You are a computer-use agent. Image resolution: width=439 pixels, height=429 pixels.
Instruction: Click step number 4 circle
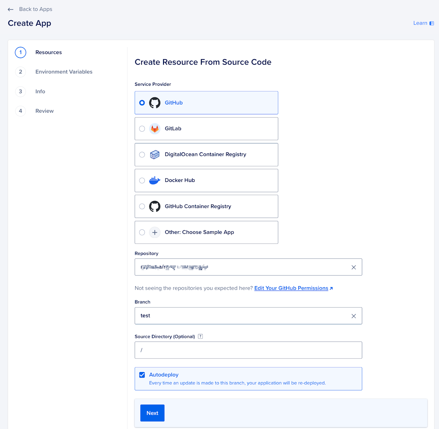21,111
